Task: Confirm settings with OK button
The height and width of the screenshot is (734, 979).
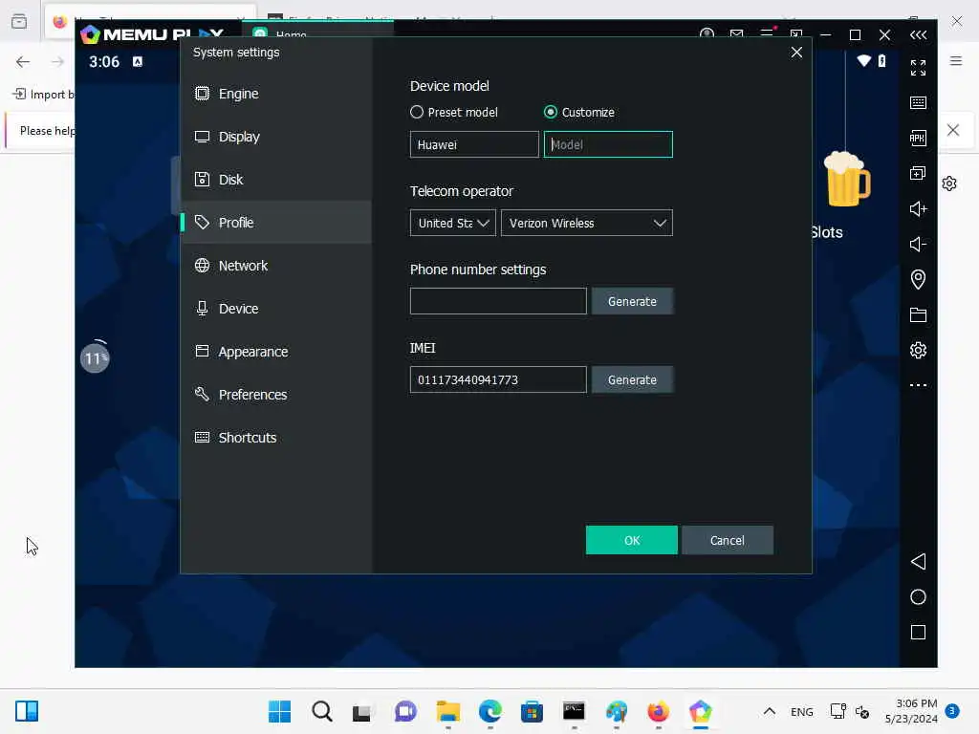Action: pyautogui.click(x=631, y=541)
